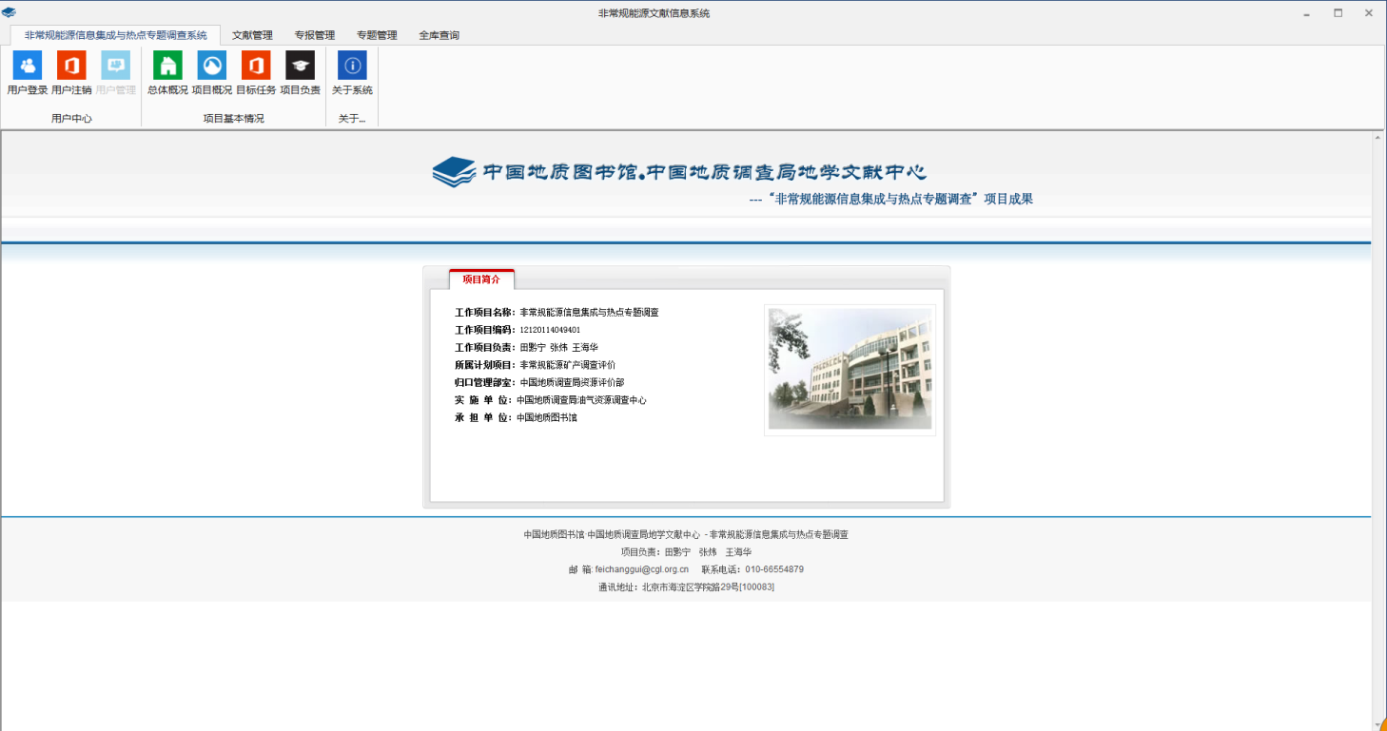Open the 项目概况 project overview icon

211,66
